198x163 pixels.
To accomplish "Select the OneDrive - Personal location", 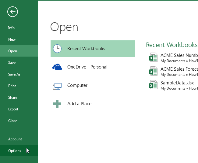I will pyautogui.click(x=93, y=67).
